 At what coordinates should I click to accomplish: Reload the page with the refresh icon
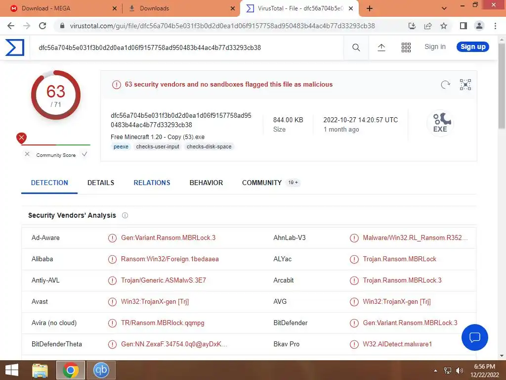[x=42, y=26]
